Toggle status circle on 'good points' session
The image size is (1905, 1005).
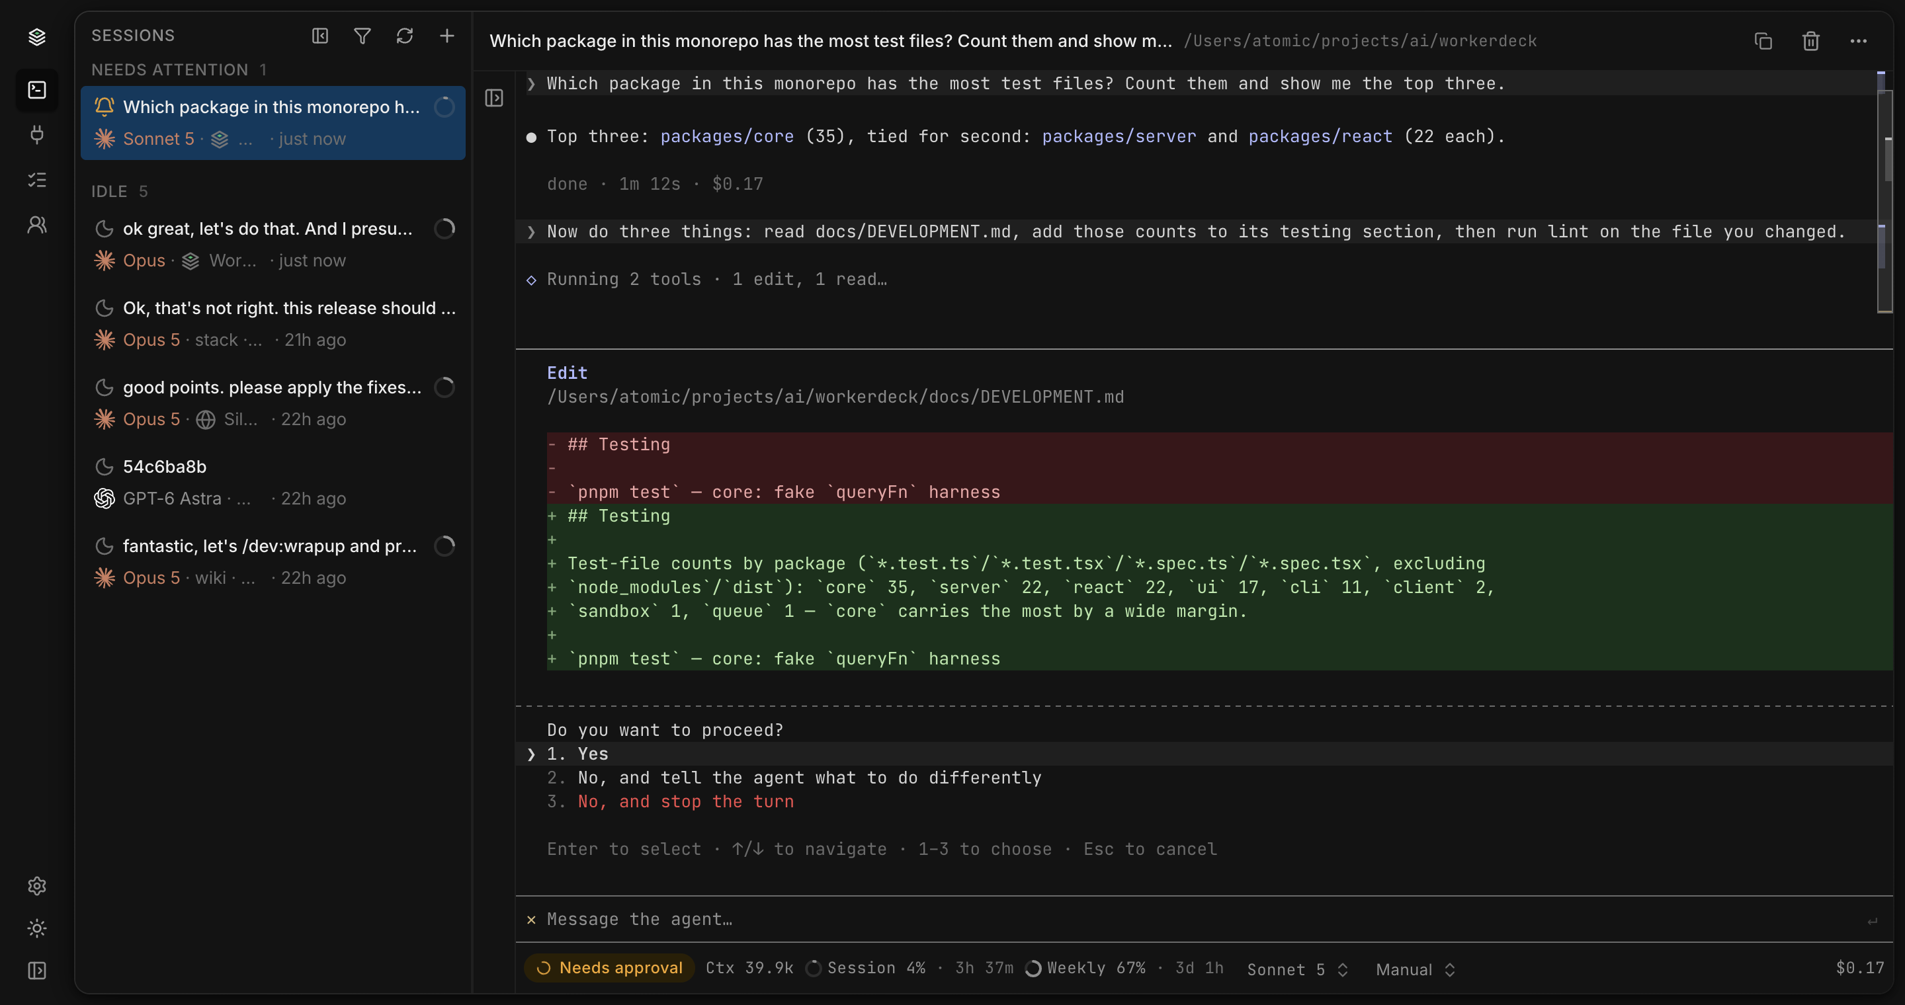444,388
